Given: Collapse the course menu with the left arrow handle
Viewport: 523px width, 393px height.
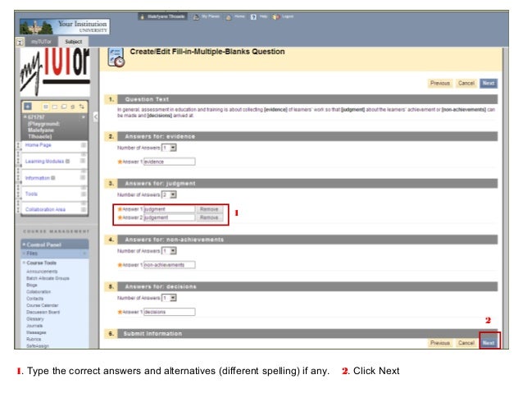Looking at the screenshot, I should (x=96, y=117).
